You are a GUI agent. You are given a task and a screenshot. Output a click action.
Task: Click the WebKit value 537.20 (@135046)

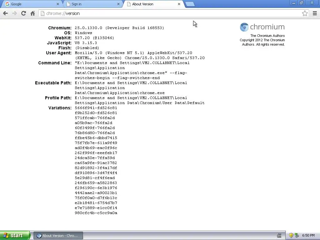[94, 38]
